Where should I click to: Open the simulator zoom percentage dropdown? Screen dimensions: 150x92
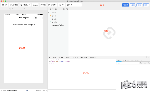coord(27,9)
